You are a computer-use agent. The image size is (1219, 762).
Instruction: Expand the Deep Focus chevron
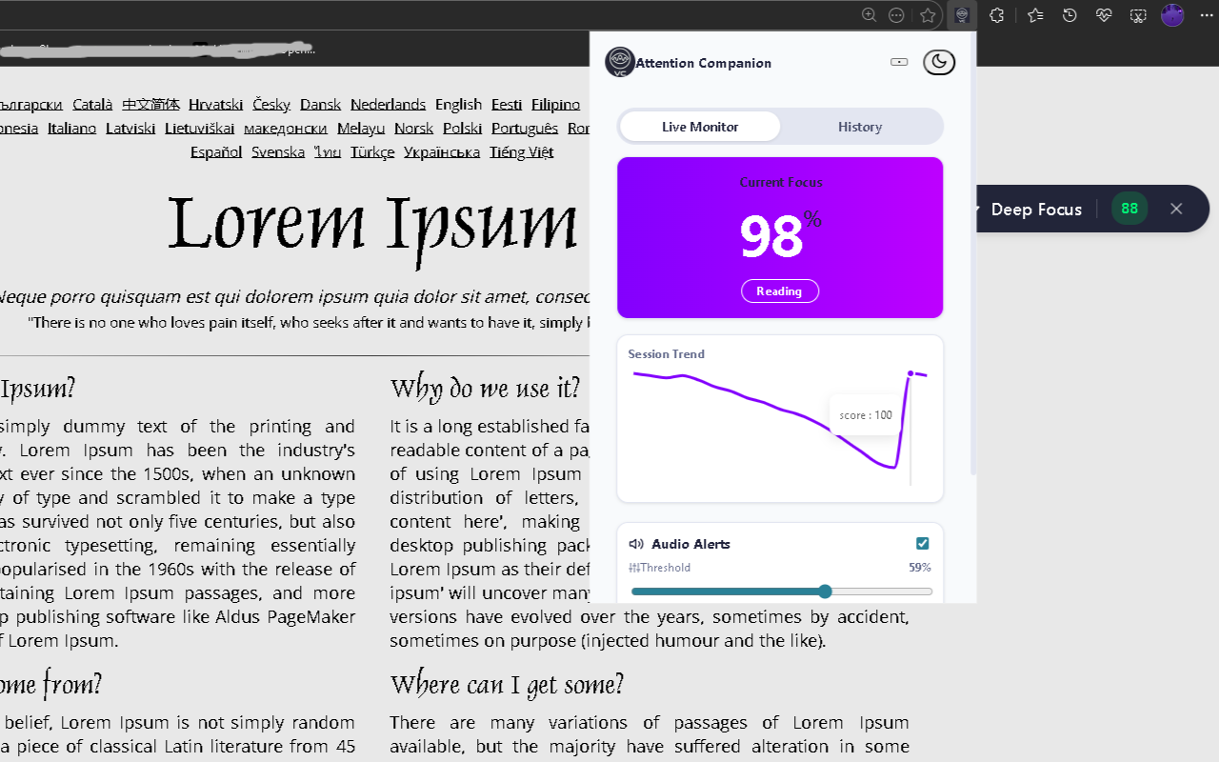(977, 208)
